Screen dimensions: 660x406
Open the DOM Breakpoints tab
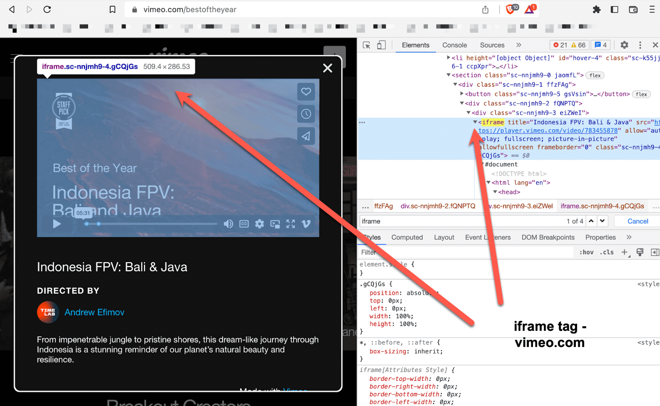coord(548,237)
